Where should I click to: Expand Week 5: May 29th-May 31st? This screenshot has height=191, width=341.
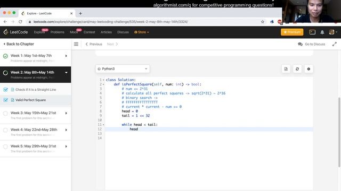pyautogui.click(x=66, y=146)
